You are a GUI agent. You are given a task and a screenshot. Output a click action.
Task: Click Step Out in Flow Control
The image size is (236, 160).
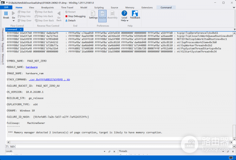pos(24,12)
